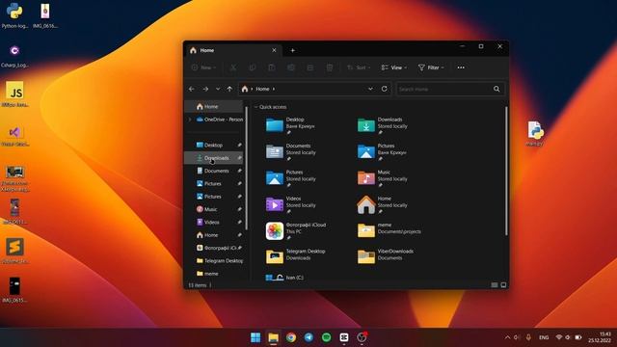Select the main.py file on desktop
This screenshot has height=347, width=617.
535,134
